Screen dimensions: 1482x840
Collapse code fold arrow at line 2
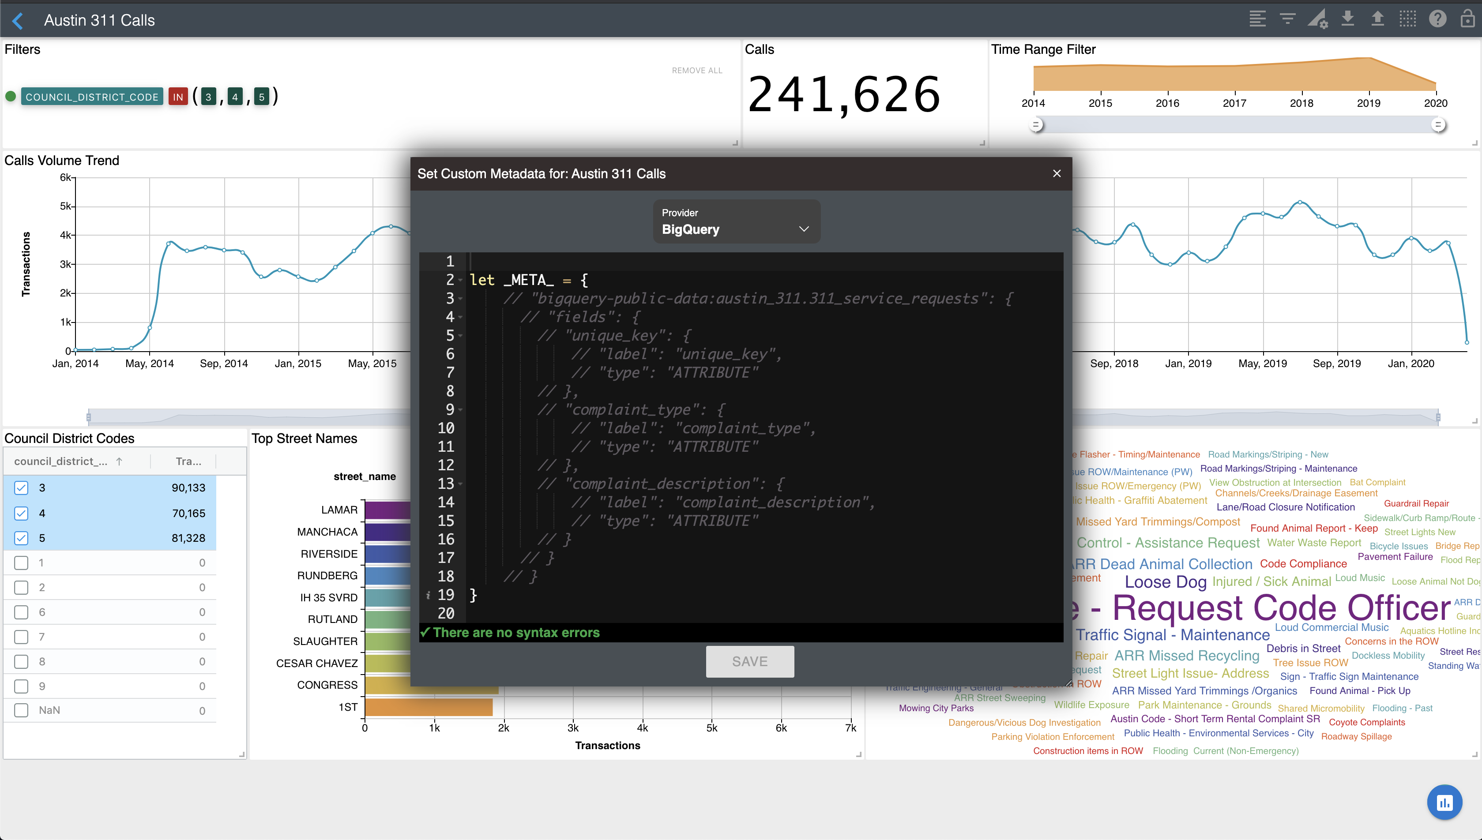point(460,281)
